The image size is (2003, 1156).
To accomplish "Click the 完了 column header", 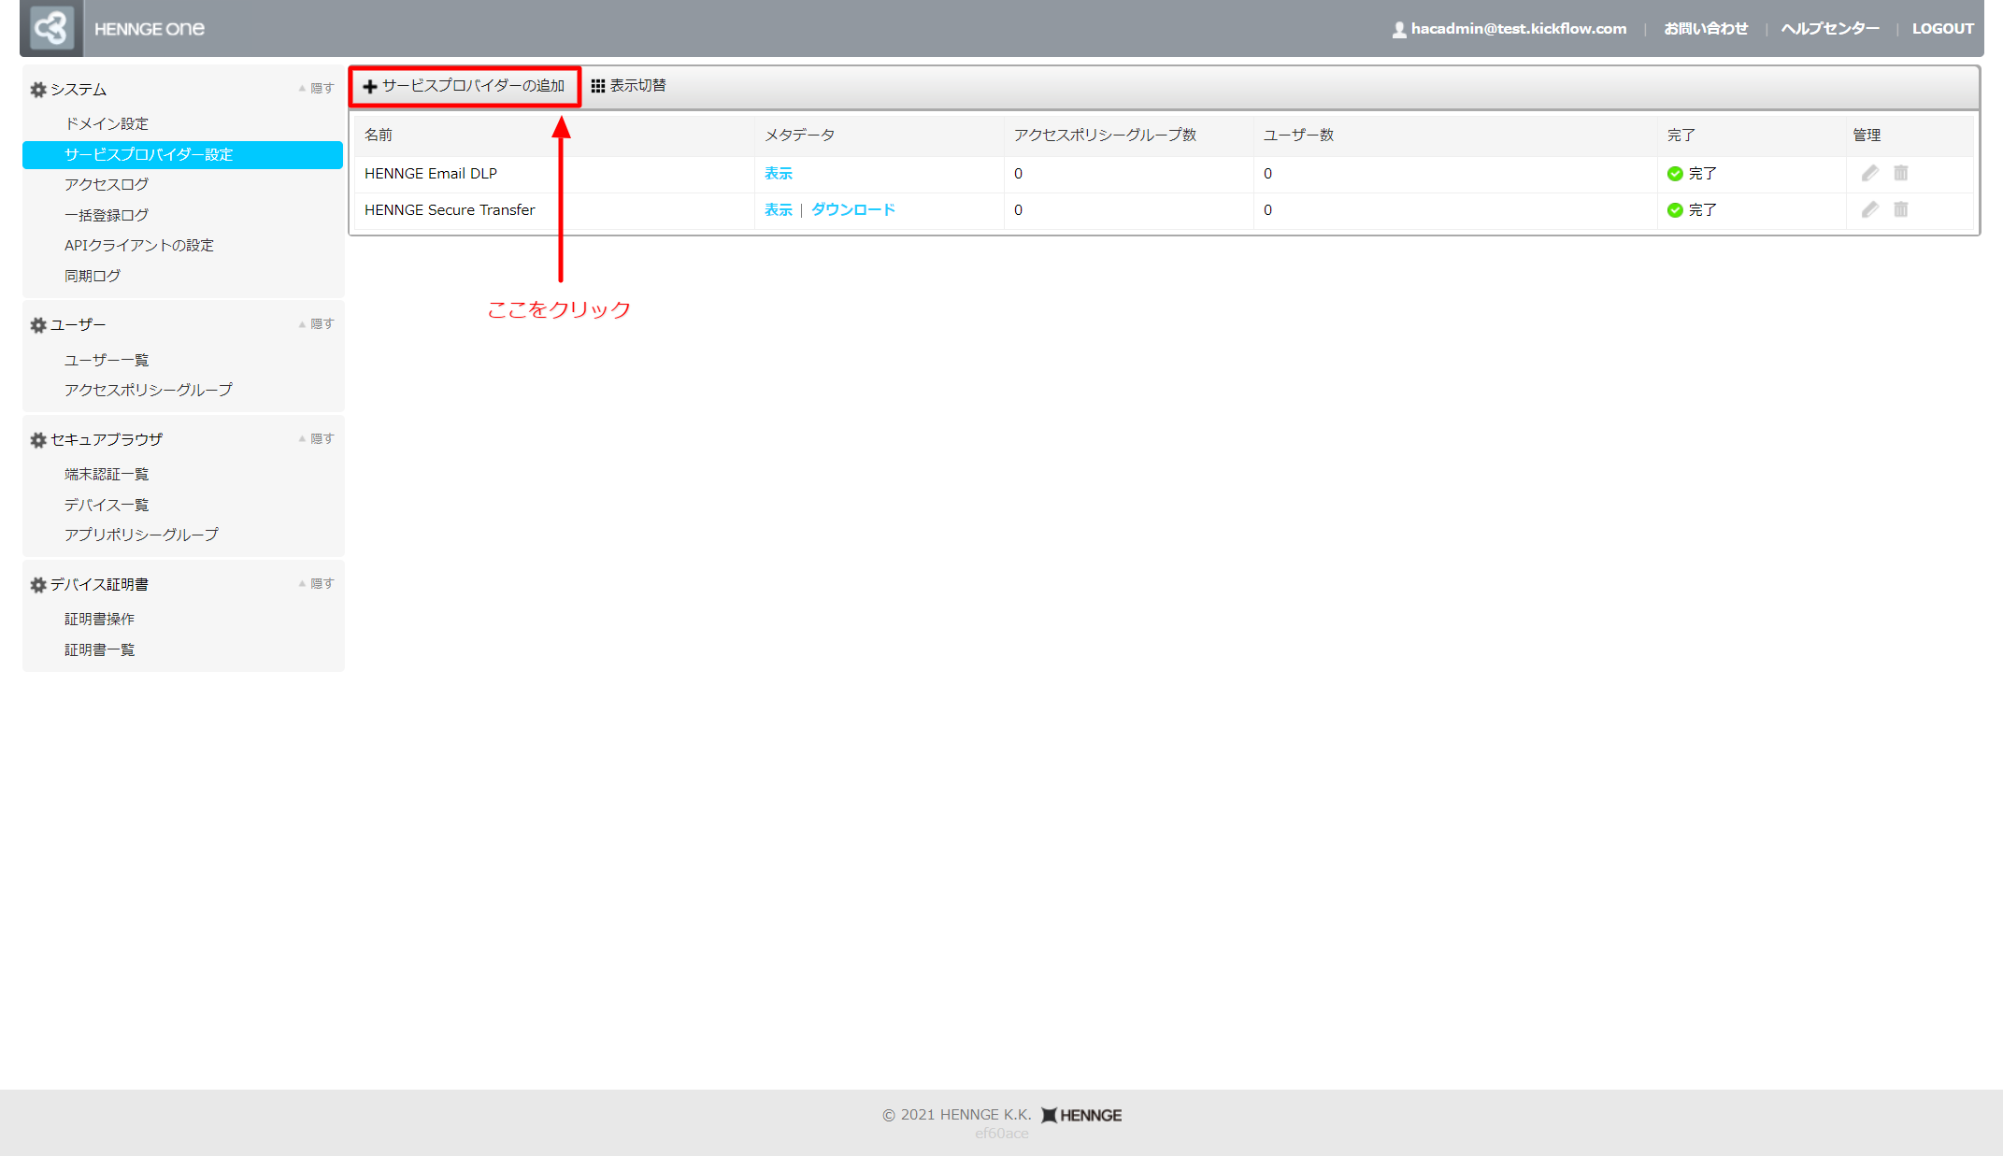I will (x=1681, y=135).
